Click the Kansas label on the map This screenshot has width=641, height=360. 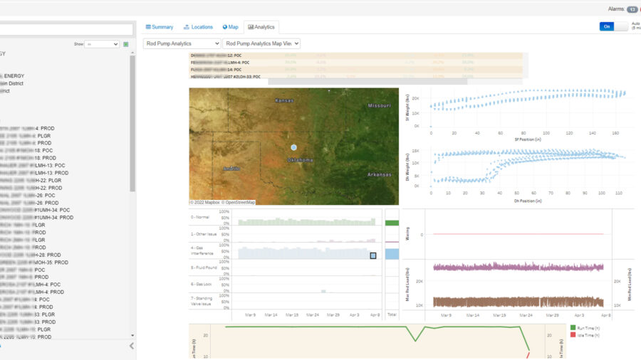point(284,100)
